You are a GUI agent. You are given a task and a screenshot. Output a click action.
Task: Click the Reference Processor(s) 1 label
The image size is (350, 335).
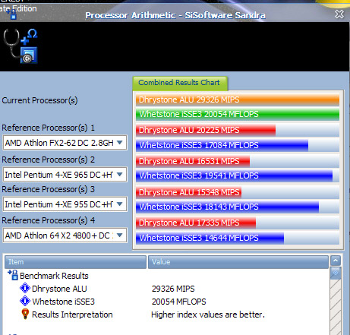coord(48,128)
